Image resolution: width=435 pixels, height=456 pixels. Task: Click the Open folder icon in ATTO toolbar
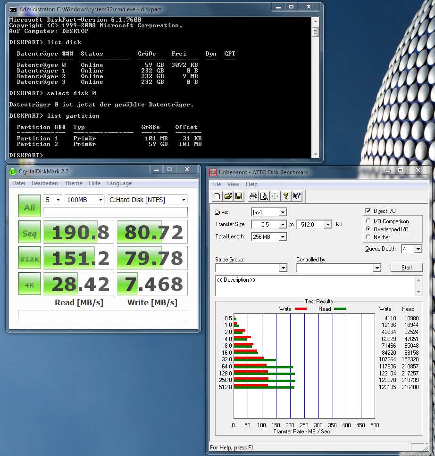point(228,196)
